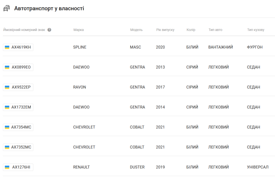Screen dimensions: 275x178
Task: Click the Автотранспорт у власності heading
Action: point(49,8)
